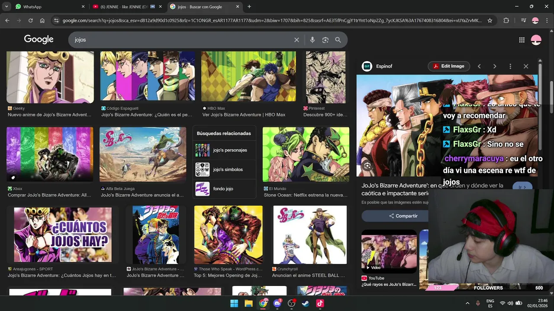Open the ¿Cuántos Jojos hay? image
554x311 pixels.
point(63,235)
